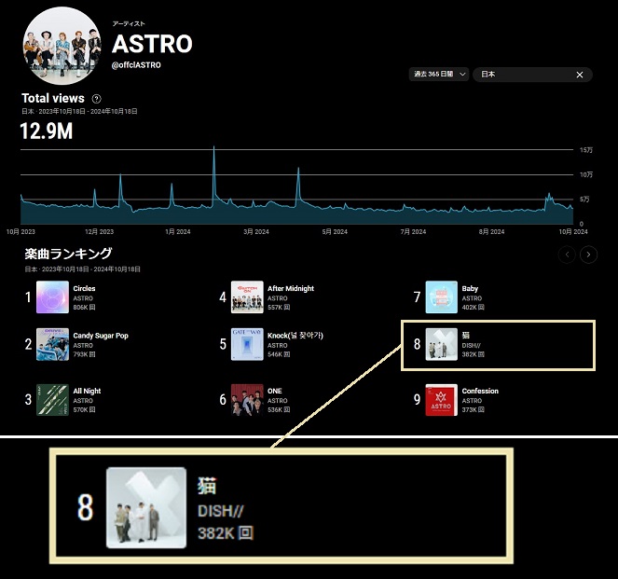The image size is (618, 579).
Task: Open the Circles album cover thumbnail
Action: [52, 297]
